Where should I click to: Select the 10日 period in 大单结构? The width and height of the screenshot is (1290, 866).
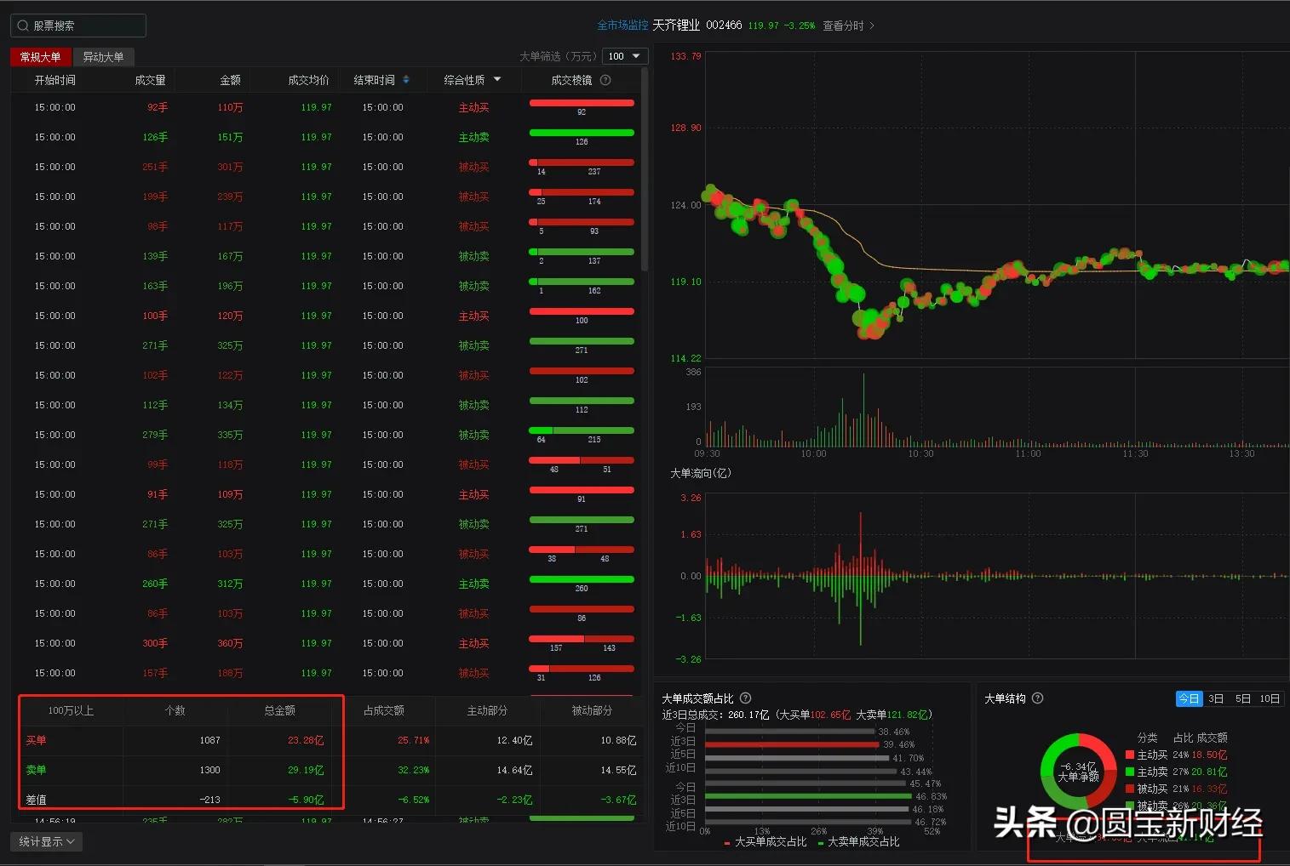[1269, 698]
